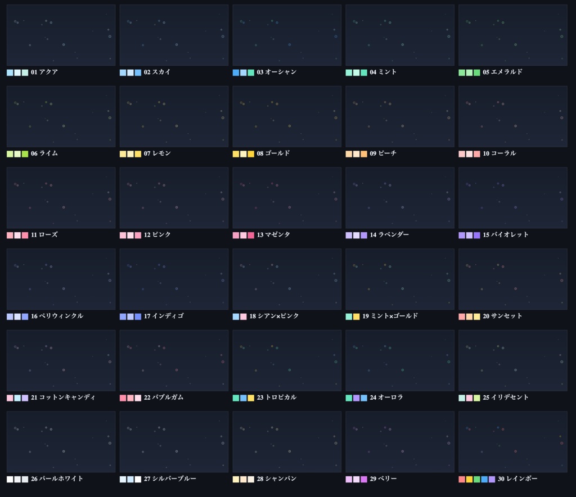Click the label text 「26 パールホワイト」
This screenshot has height=497, width=576.
point(57,478)
